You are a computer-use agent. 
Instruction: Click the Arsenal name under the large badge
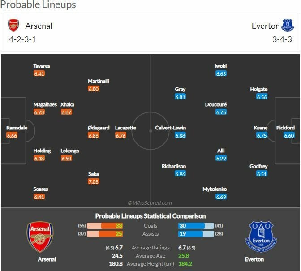(47, 259)
